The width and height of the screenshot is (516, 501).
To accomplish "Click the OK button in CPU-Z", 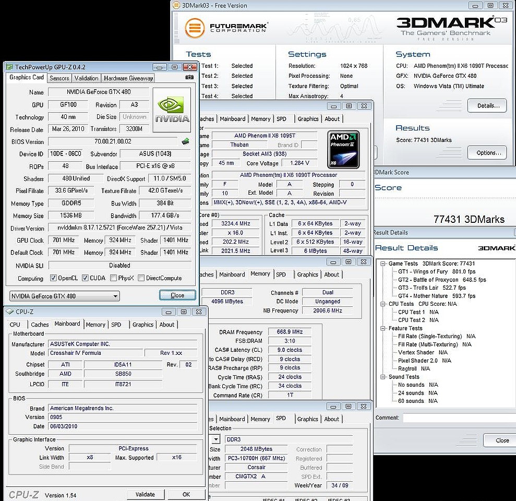I will [186, 494].
